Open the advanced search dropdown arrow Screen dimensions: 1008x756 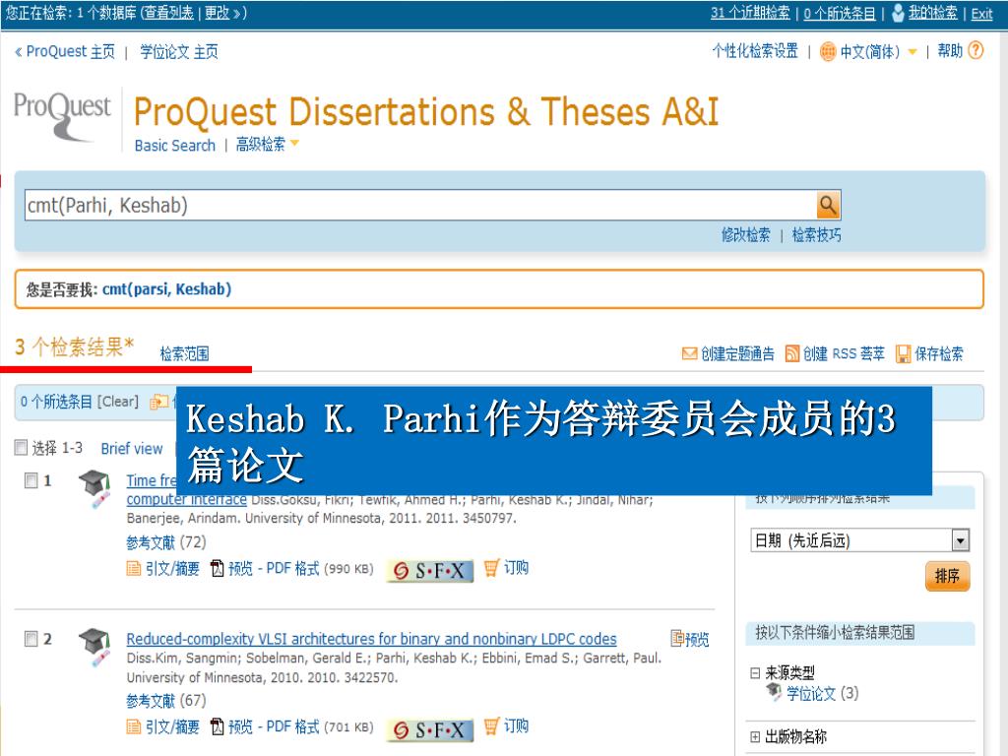point(294,143)
